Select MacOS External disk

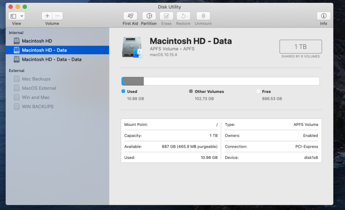(x=39, y=88)
